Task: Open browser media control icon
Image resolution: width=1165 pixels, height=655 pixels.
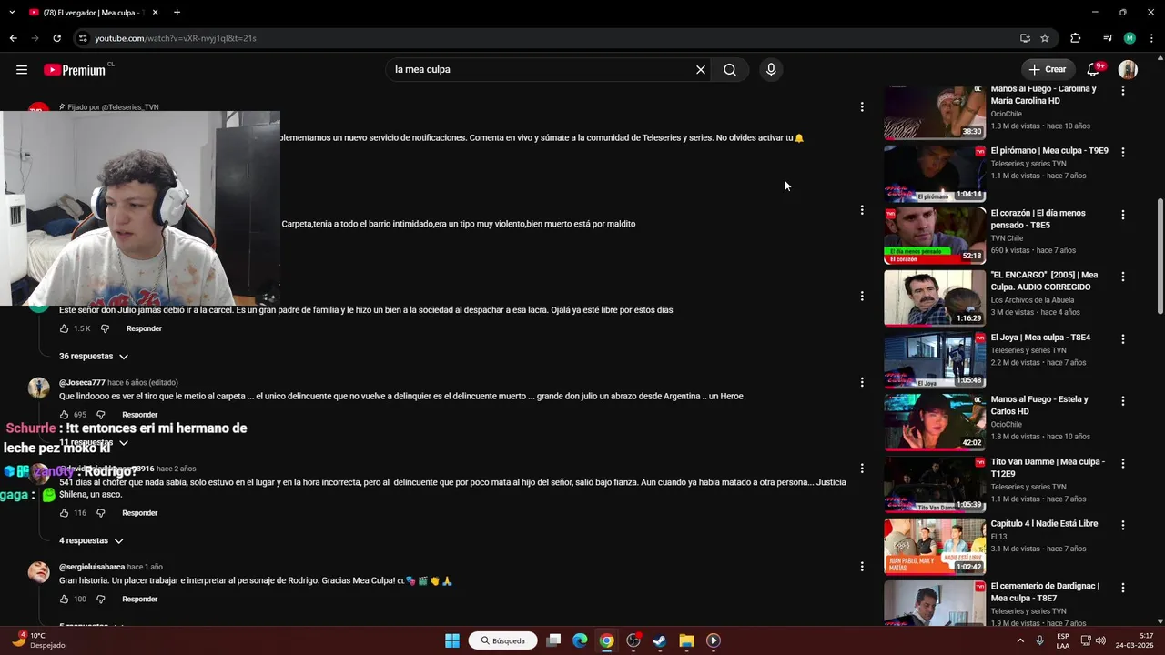Action: click(1108, 38)
